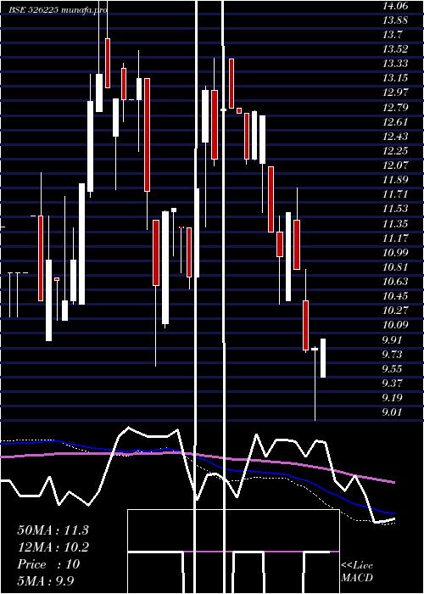Select the 11.53 price axis label
Viewport: 424px width, 594px height.
pyautogui.click(x=395, y=209)
